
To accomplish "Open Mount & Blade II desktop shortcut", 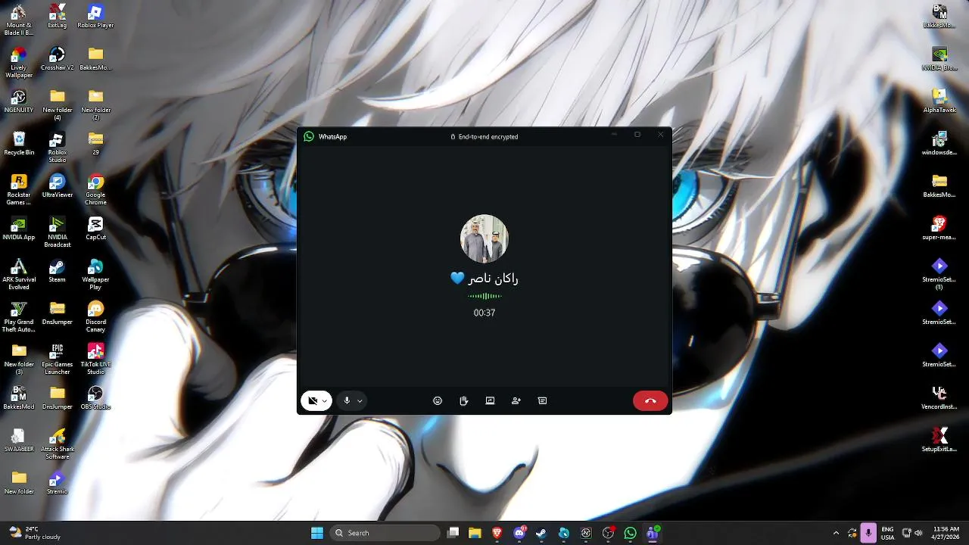I will (x=18, y=20).
